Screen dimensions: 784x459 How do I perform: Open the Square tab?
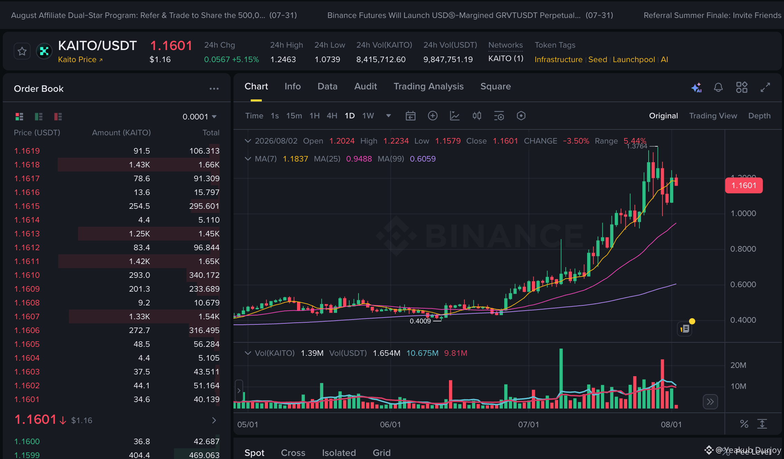(496, 86)
